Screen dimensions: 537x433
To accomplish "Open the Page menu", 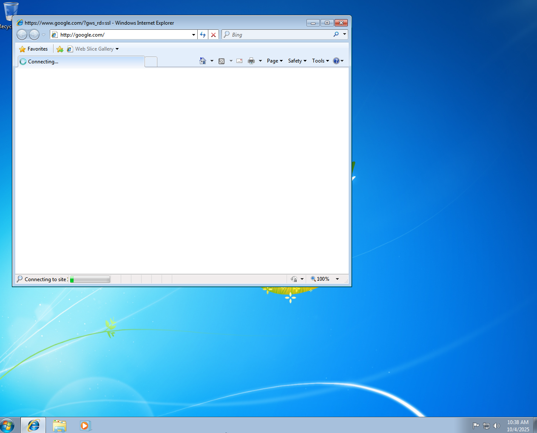I will click(x=275, y=61).
